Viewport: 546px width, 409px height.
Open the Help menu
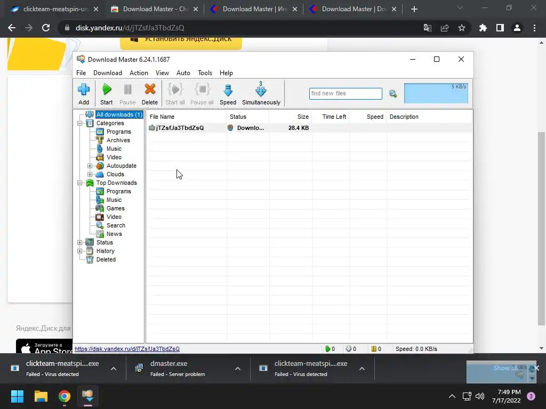pyautogui.click(x=226, y=72)
